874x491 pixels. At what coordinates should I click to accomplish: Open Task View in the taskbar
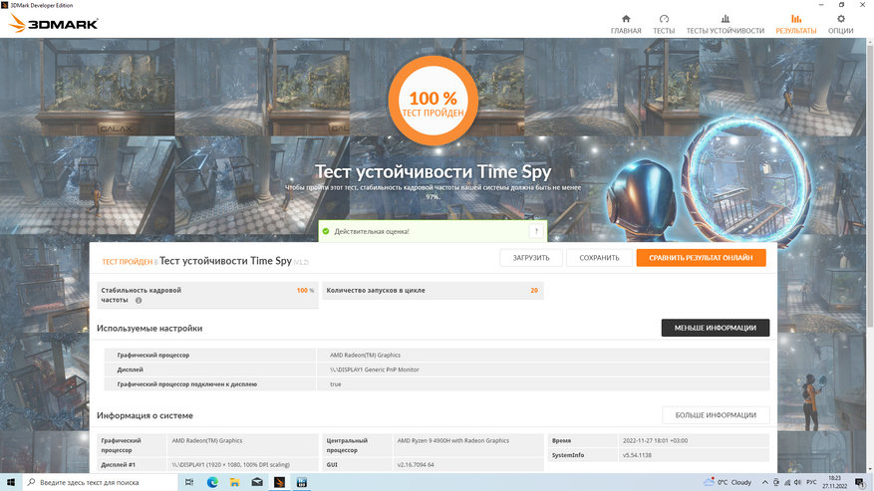[x=189, y=482]
